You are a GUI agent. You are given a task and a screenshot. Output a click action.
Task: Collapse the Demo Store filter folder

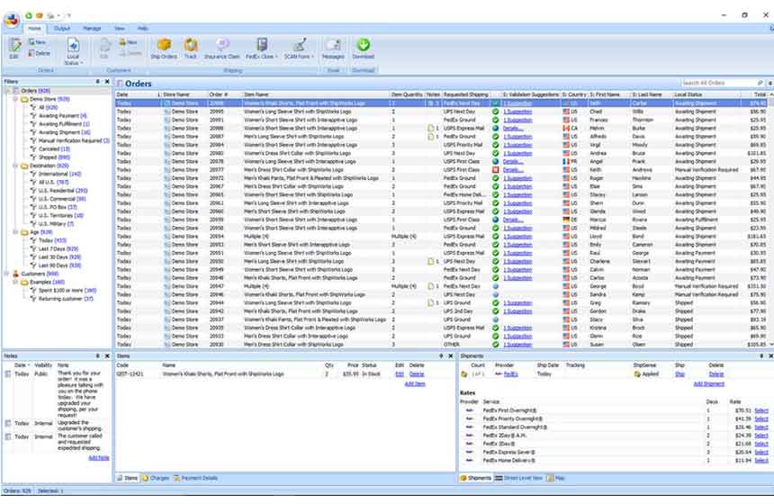(15, 99)
